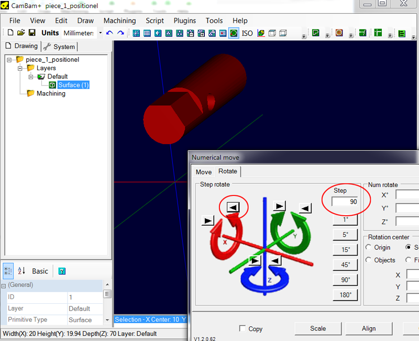Open overflow arrow after the cube view icons

pos(304,36)
